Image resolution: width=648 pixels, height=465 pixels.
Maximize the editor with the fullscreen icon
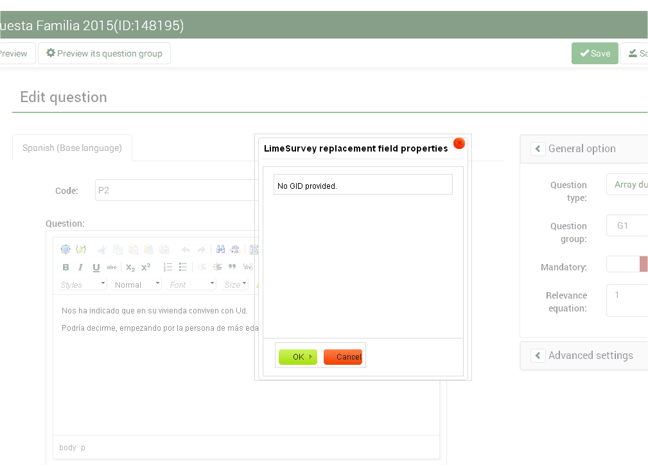pyautogui.click(x=66, y=250)
